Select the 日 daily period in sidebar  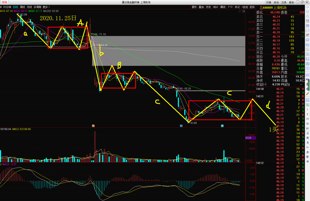(307, 133)
